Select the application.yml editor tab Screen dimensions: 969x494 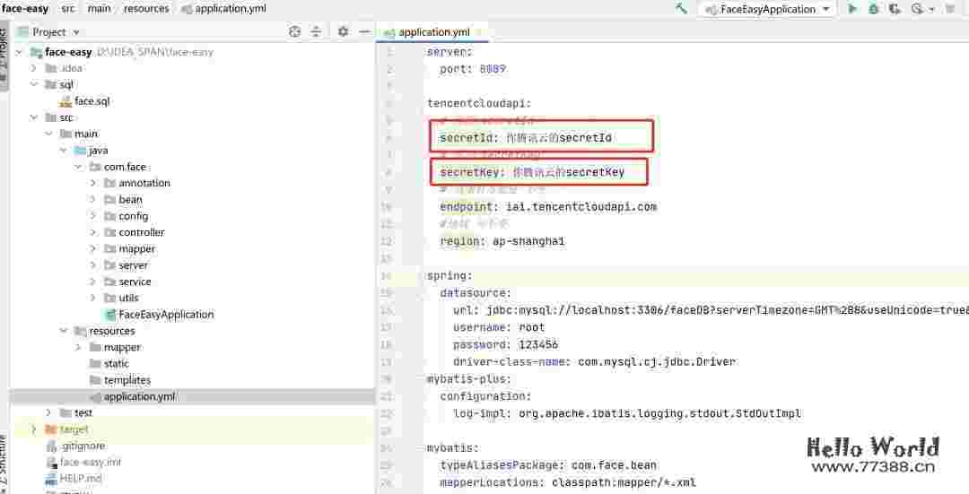tap(433, 32)
